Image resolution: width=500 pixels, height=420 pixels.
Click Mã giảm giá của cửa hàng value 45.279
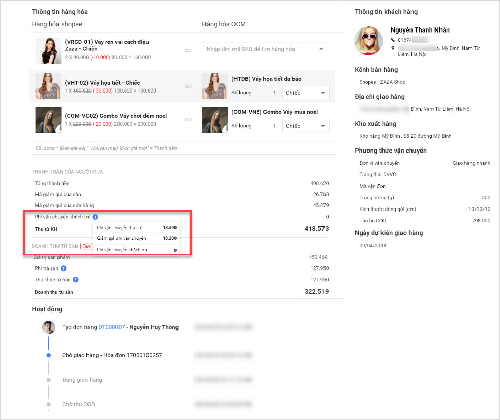click(x=321, y=205)
